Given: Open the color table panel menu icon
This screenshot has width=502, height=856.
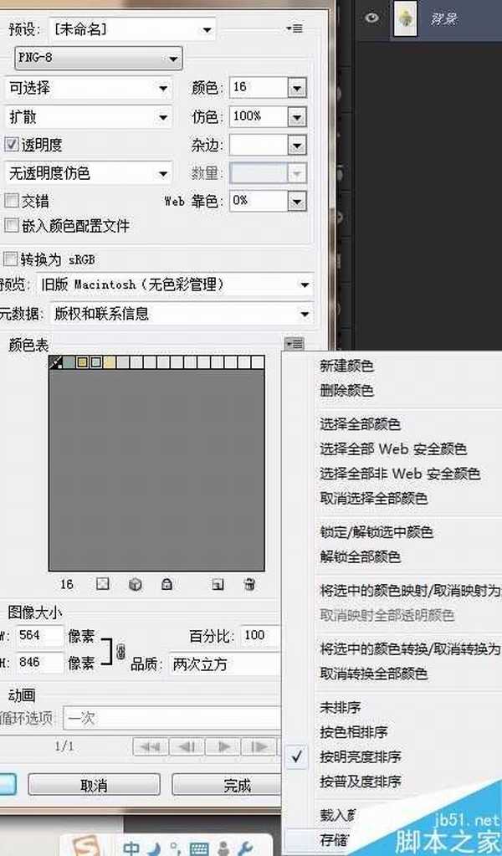Looking at the screenshot, I should pos(292,344).
